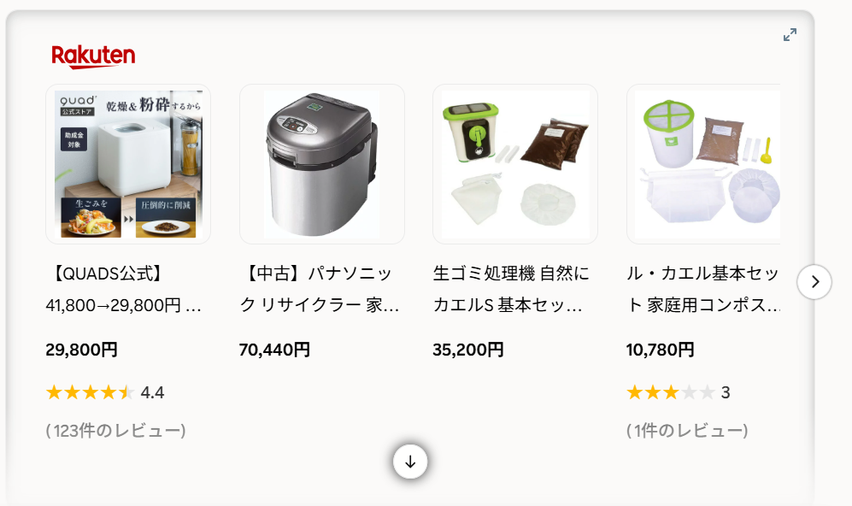This screenshot has width=852, height=506.
Task: Click the round down arrow button
Action: pyautogui.click(x=410, y=462)
